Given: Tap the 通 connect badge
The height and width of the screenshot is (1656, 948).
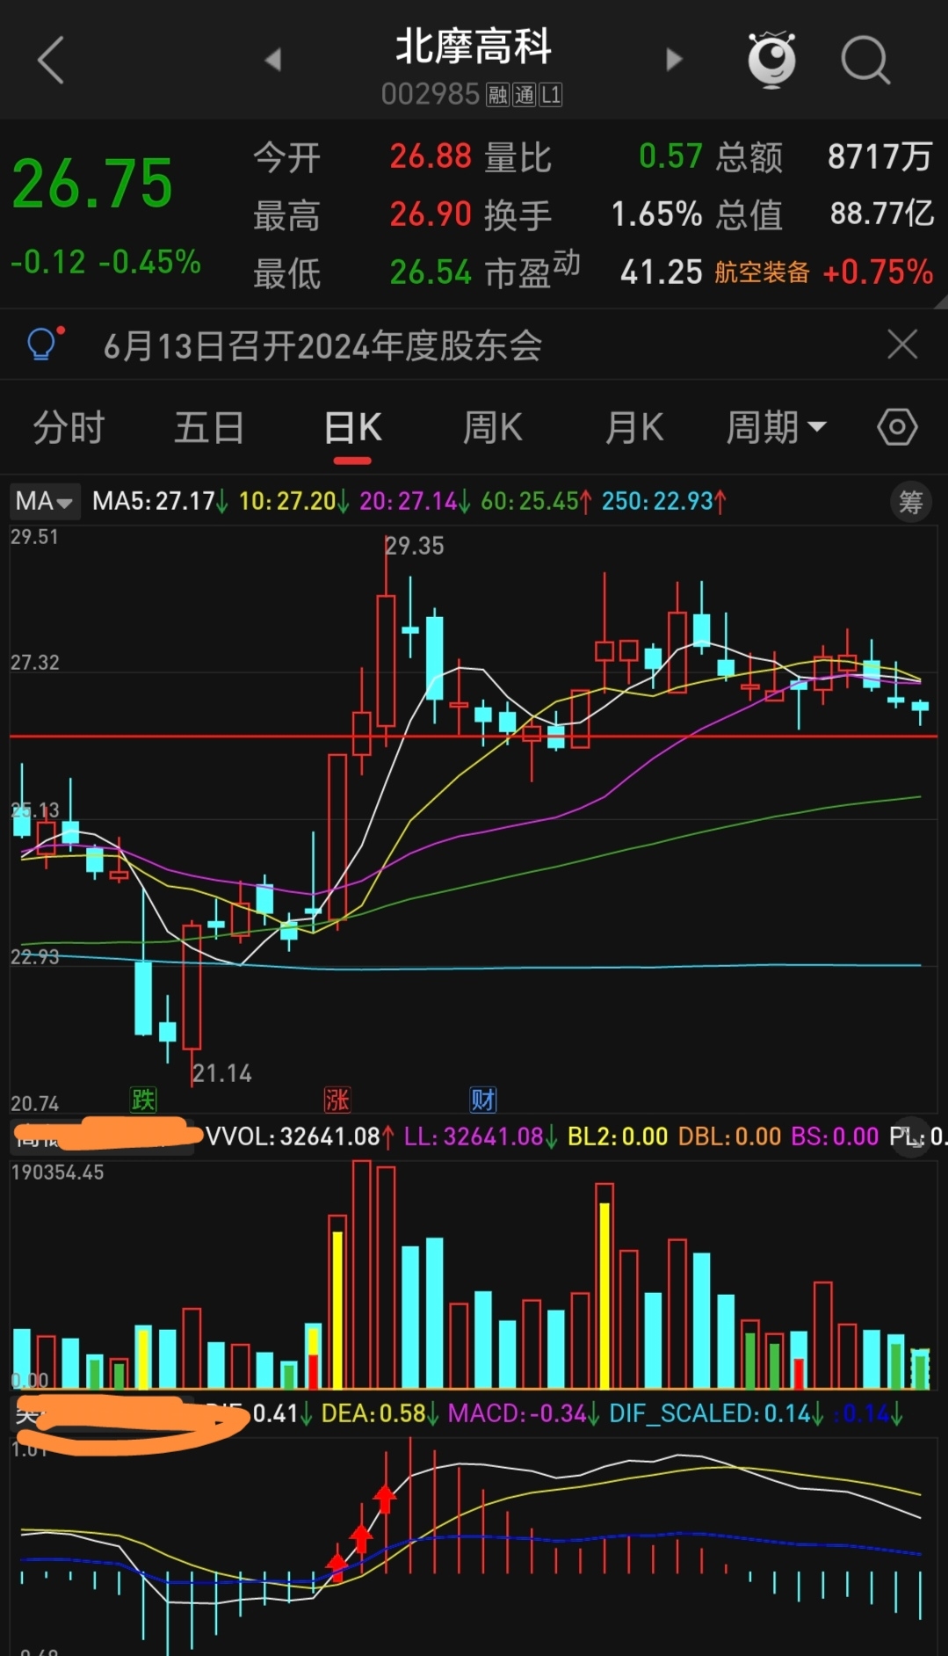Looking at the screenshot, I should pos(525,95).
